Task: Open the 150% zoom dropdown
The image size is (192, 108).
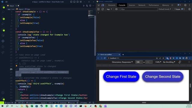Action: (158, 62)
